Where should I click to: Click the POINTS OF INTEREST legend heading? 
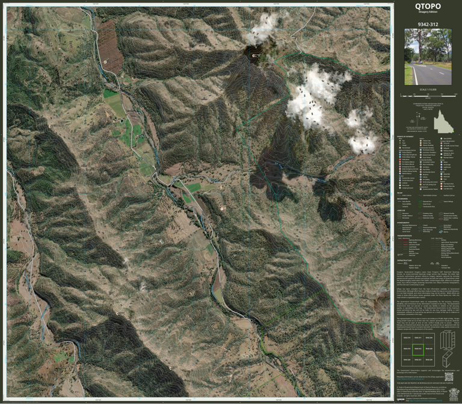pos(405,137)
